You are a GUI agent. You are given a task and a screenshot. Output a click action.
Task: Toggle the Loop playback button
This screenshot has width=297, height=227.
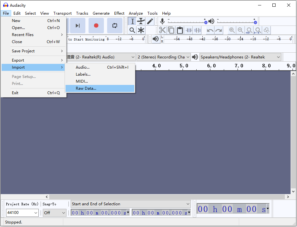coord(114,26)
